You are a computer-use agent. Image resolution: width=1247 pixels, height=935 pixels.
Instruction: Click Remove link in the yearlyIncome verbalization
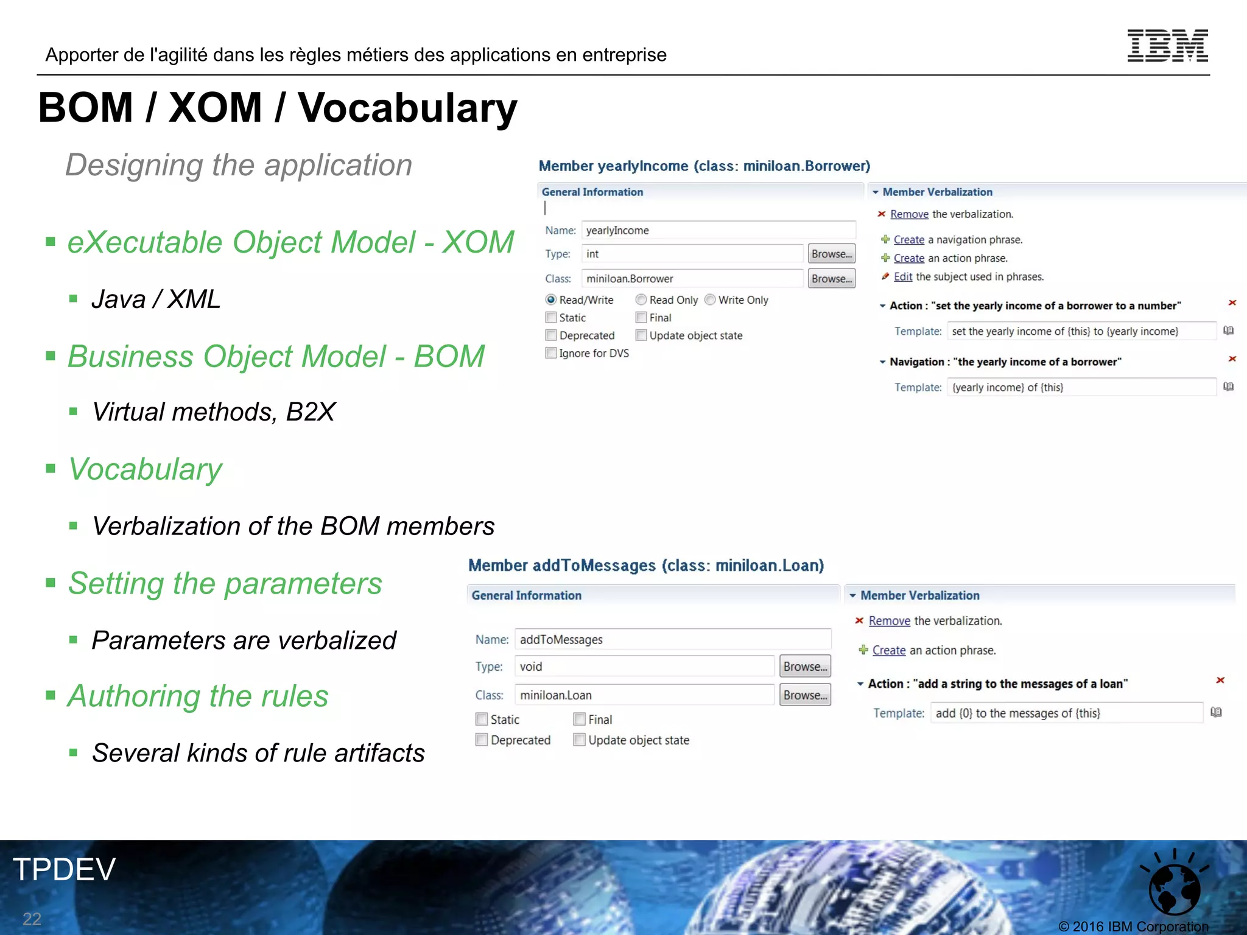pos(909,214)
